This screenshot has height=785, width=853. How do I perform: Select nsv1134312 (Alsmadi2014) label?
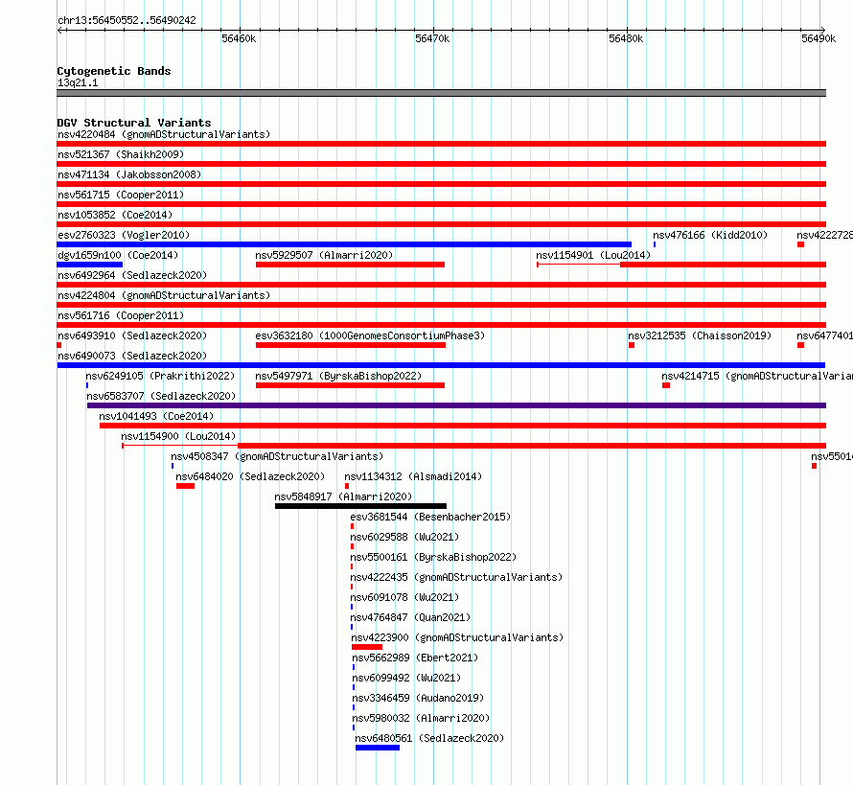tap(413, 476)
